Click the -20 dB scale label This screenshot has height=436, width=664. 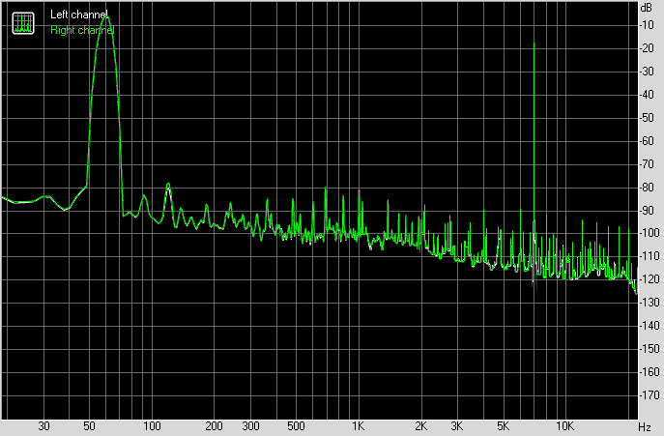[x=647, y=48]
